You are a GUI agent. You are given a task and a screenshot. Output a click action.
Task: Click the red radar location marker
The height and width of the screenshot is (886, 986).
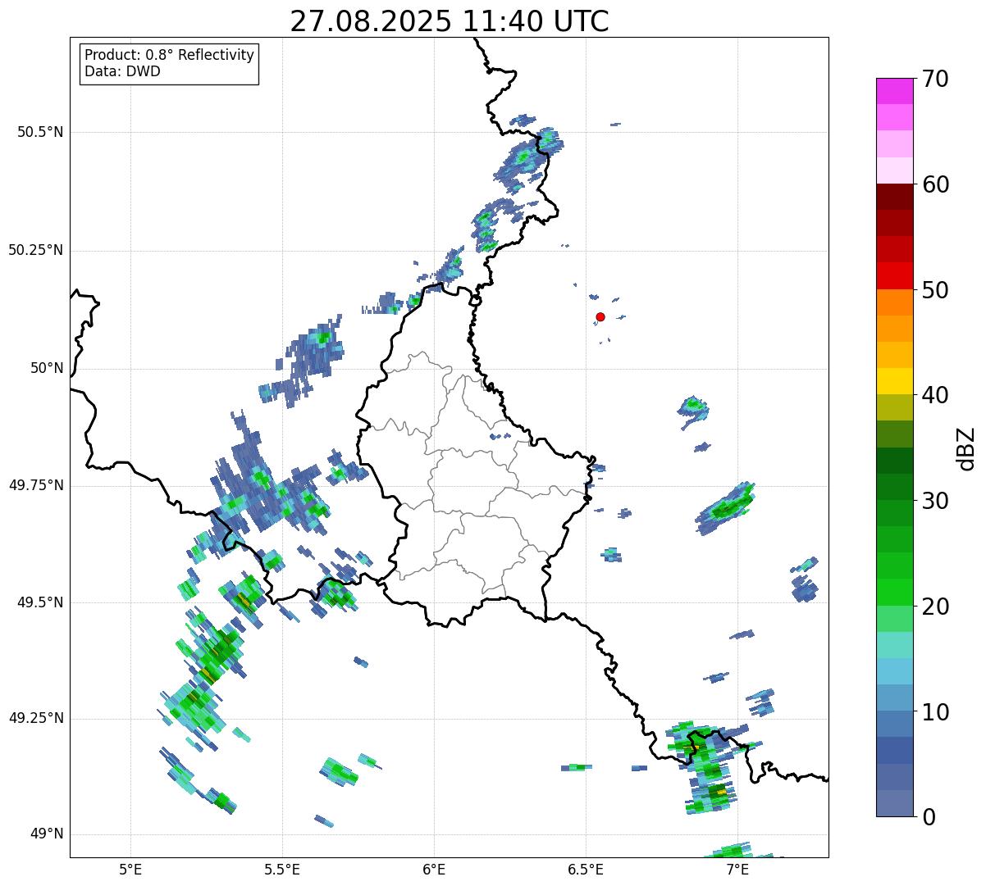click(x=600, y=316)
